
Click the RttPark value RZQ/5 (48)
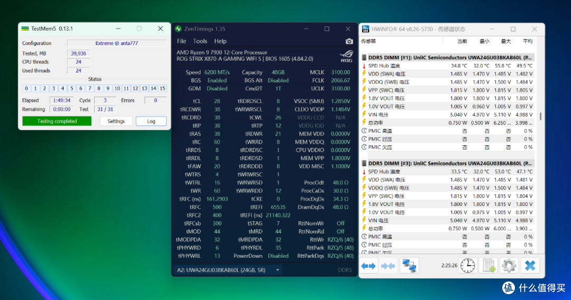pyautogui.click(x=340, y=248)
